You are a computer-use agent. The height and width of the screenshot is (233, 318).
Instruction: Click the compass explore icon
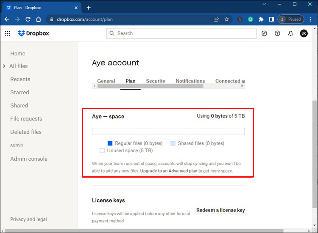(264, 33)
